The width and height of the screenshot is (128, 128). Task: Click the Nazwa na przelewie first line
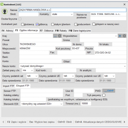[x=108, y=14]
